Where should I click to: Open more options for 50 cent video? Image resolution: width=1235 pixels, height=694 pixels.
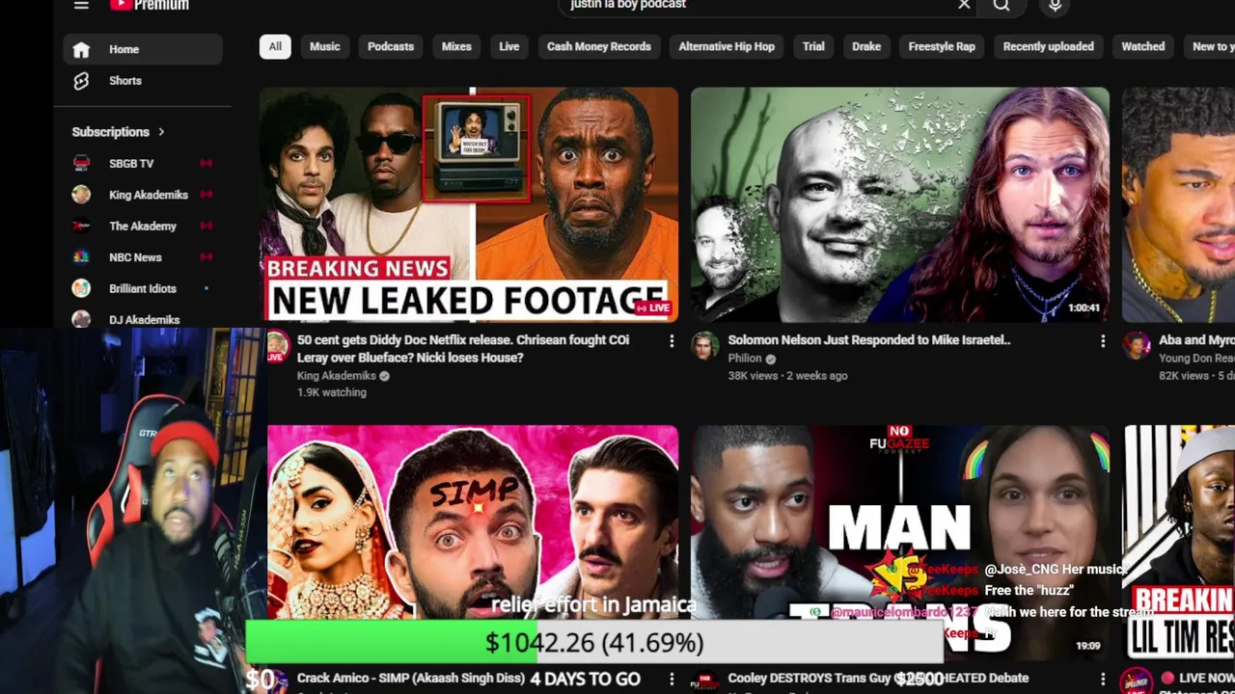pyautogui.click(x=672, y=341)
